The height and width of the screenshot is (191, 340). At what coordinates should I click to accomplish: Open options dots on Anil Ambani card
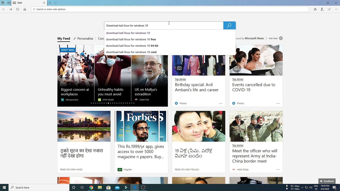(220, 103)
